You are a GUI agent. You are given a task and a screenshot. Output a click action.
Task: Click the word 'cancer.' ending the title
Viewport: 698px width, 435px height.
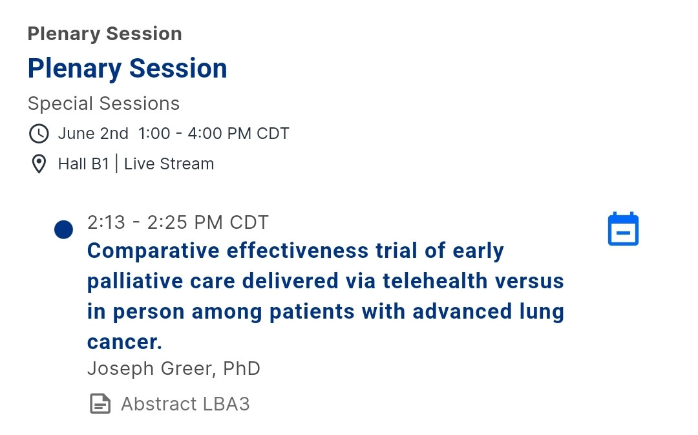click(x=125, y=342)
